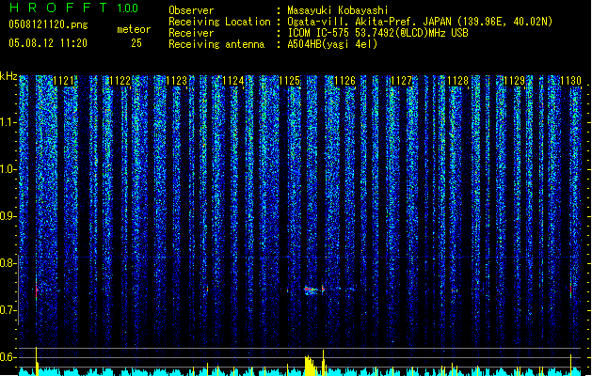Click the meteor count value 25

[x=136, y=43]
